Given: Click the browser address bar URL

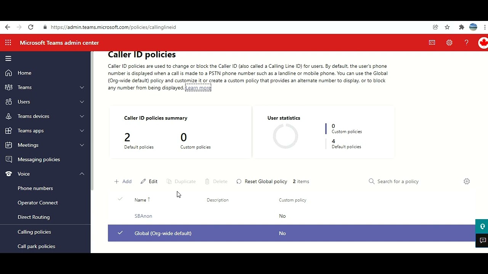Looking at the screenshot, I should pyautogui.click(x=113, y=27).
